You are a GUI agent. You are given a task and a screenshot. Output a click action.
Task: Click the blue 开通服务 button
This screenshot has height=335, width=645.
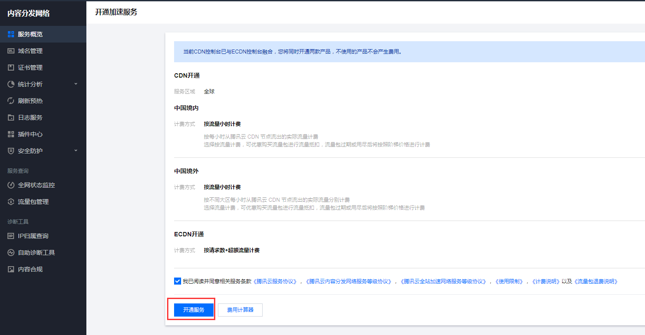(193, 310)
